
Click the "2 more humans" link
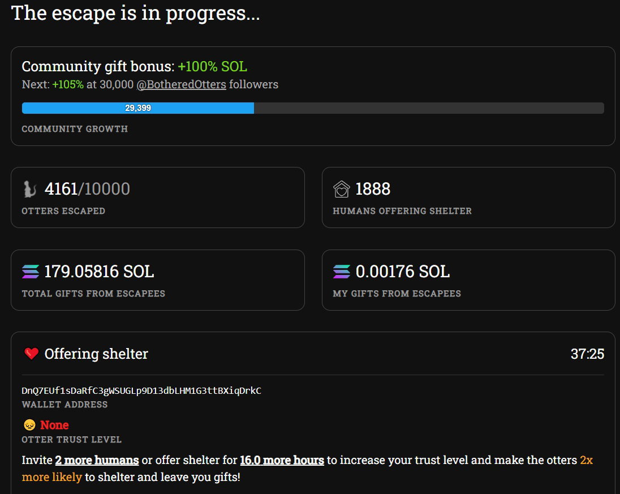tap(97, 460)
